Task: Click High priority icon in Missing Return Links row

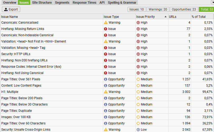Action: 138,29
